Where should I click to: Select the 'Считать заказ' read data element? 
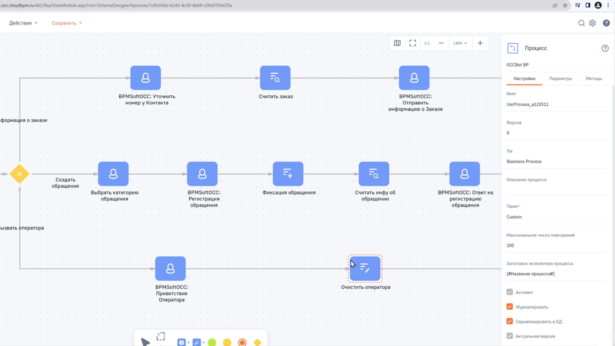(275, 78)
